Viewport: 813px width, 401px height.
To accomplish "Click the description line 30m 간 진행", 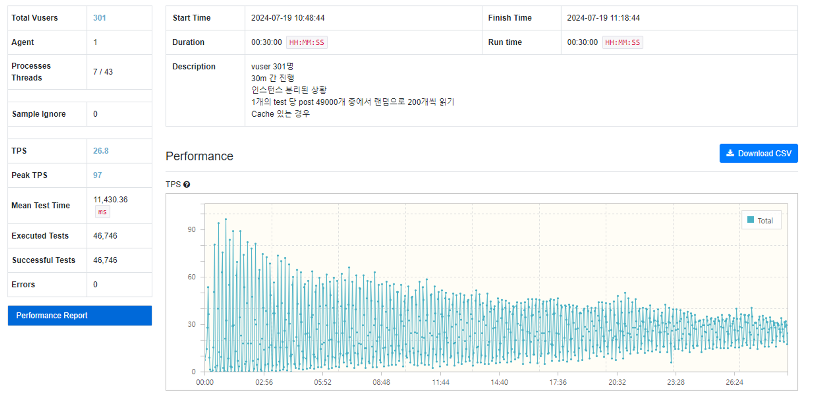I will (x=273, y=78).
